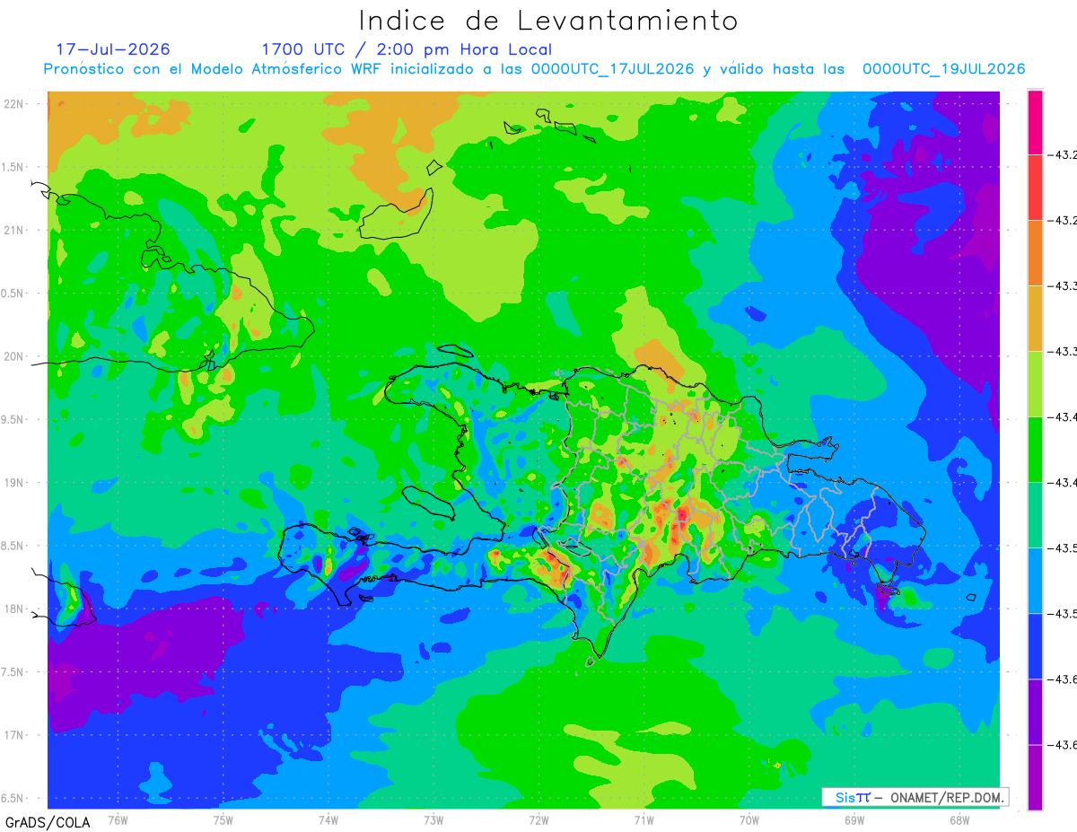This screenshot has height=832, width=1077.
Task: Click the light blue swatch in the color bar
Action: tap(1035, 581)
